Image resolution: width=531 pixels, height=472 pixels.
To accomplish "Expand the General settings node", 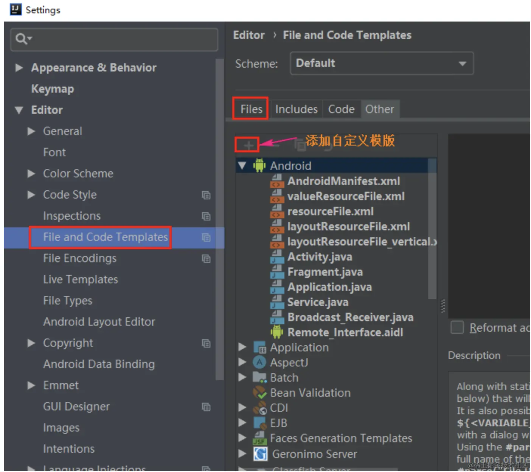I will (31, 131).
